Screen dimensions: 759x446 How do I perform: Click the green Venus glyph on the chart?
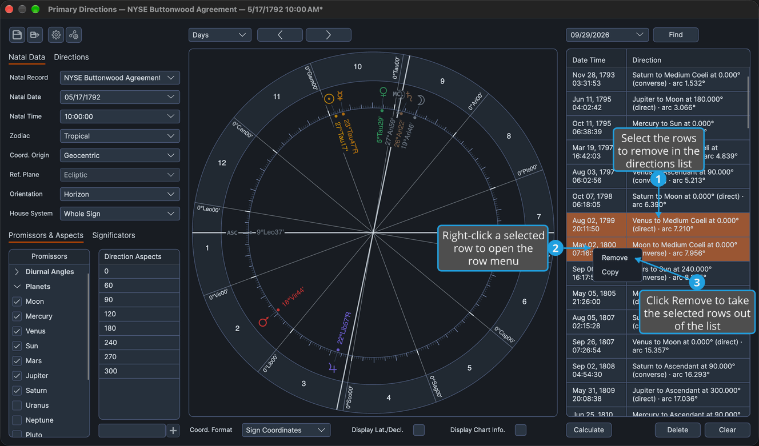pos(384,92)
